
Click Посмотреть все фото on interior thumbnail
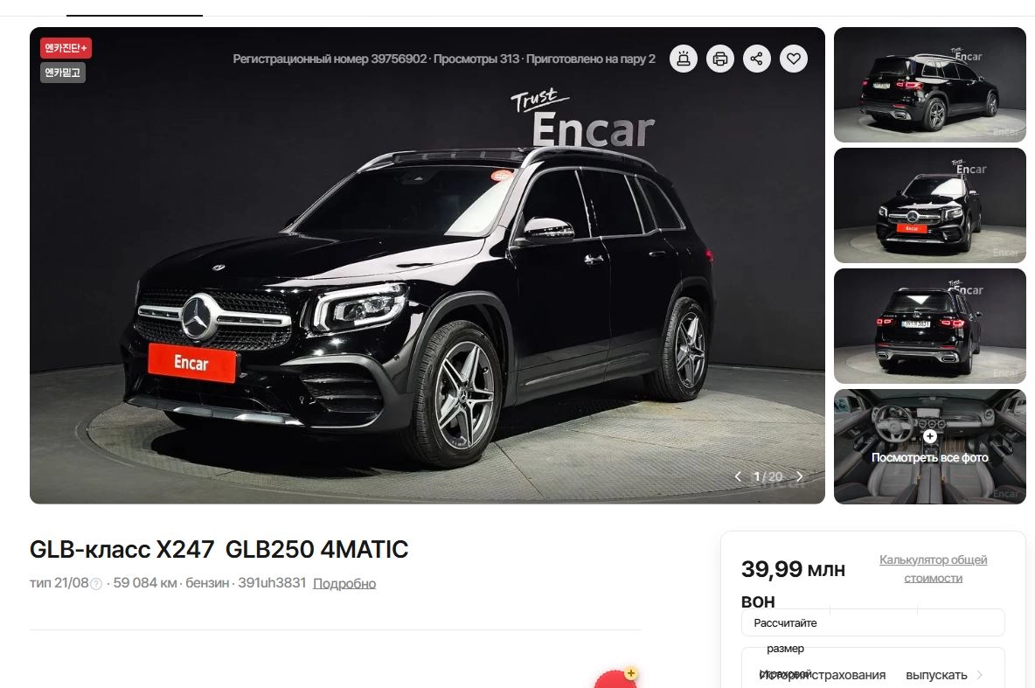929,457
